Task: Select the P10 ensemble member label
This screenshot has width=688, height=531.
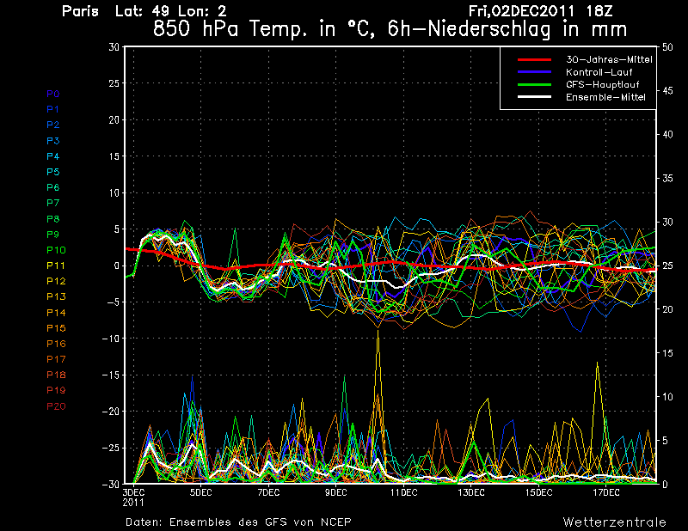Action: [55, 250]
